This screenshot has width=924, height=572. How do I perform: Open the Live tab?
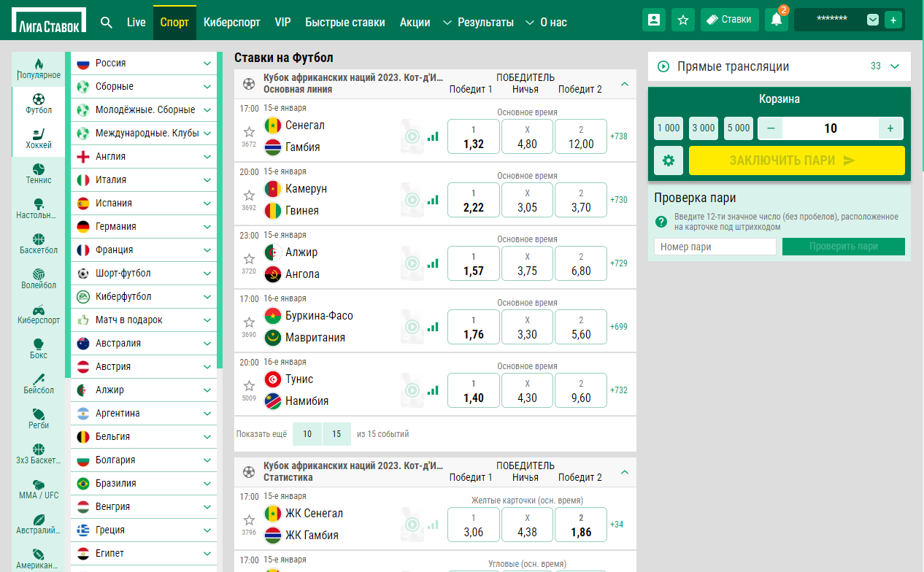(x=136, y=22)
